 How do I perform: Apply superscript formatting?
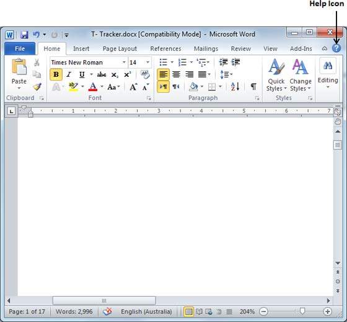(127, 74)
